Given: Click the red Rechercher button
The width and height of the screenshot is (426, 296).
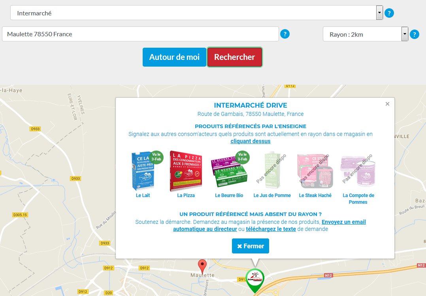Looking at the screenshot, I should (234, 57).
